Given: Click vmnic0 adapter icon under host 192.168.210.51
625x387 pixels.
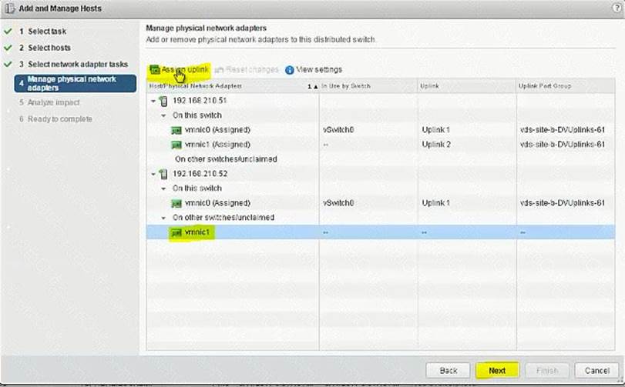Looking at the screenshot, I should click(176, 130).
